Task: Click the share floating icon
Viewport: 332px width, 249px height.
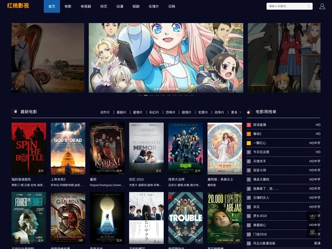Action: click(x=312, y=217)
